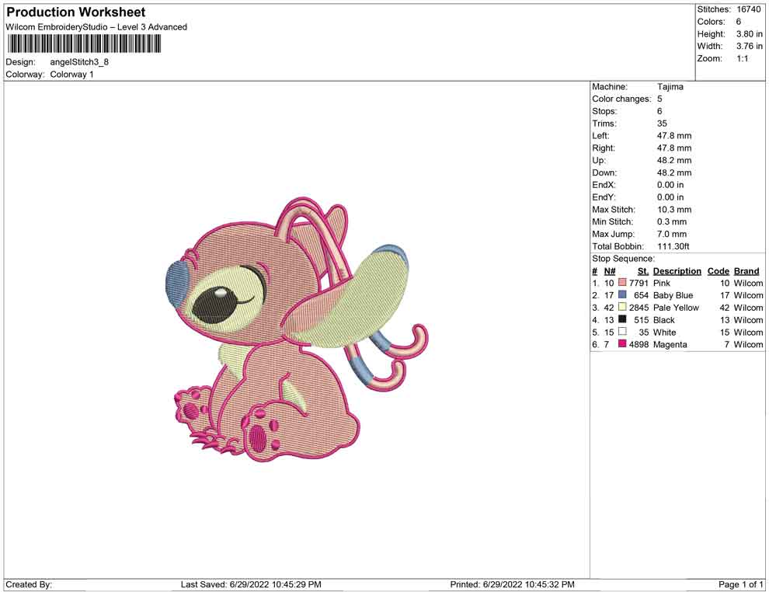
Task: Click the 'N#' column header
Action: coord(610,270)
